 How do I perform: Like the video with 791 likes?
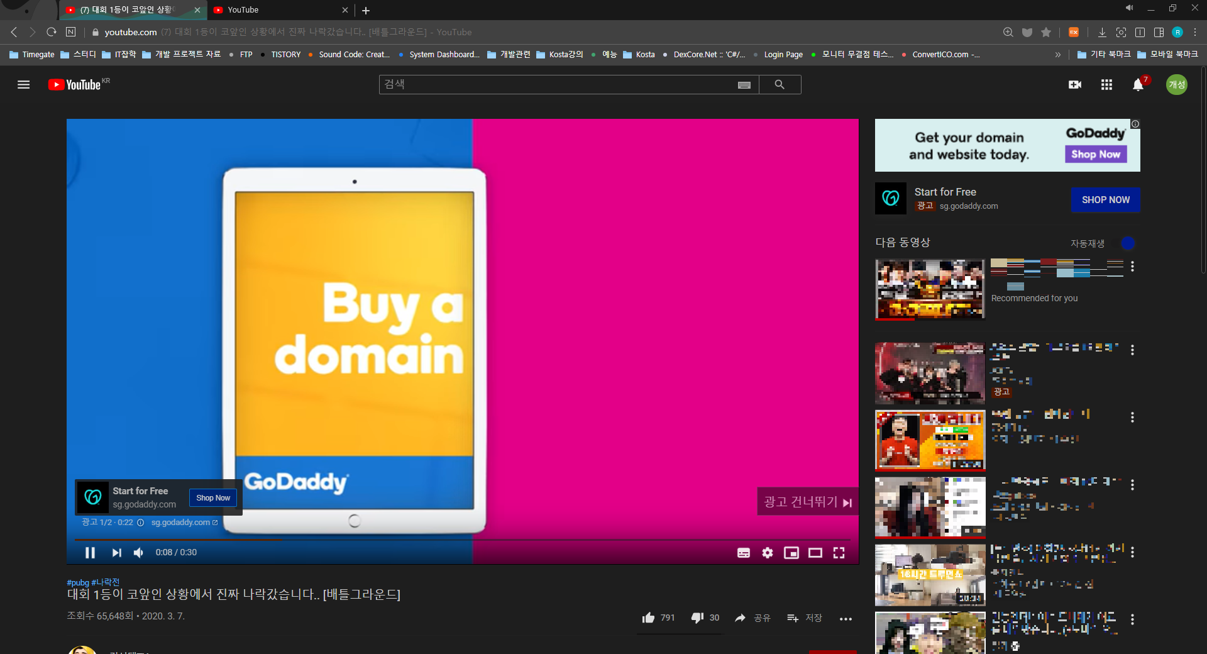658,618
